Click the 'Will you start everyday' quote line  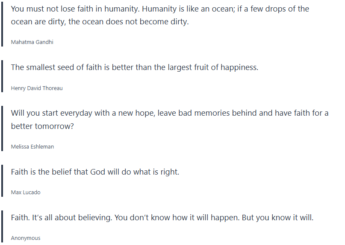click(169, 113)
